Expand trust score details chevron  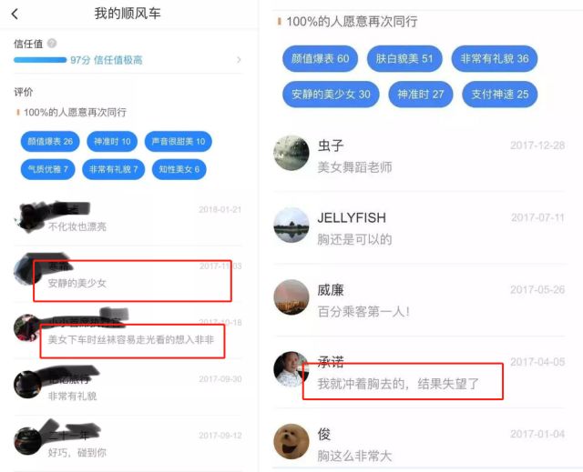pos(239,60)
